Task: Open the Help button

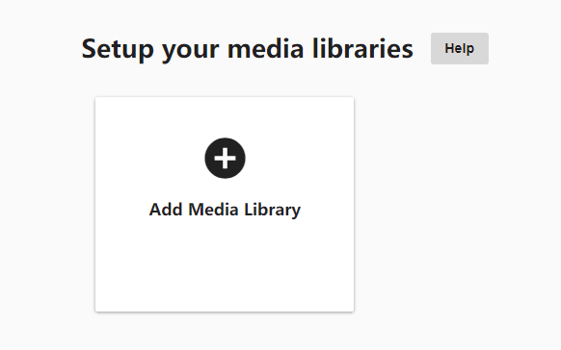Action: click(x=460, y=48)
